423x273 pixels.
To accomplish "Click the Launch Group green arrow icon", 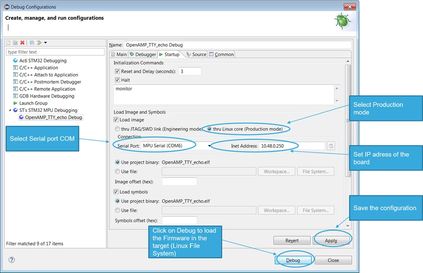I will coord(15,103).
